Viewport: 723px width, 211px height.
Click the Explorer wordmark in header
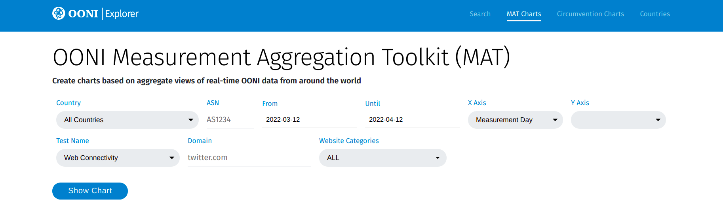122,14
